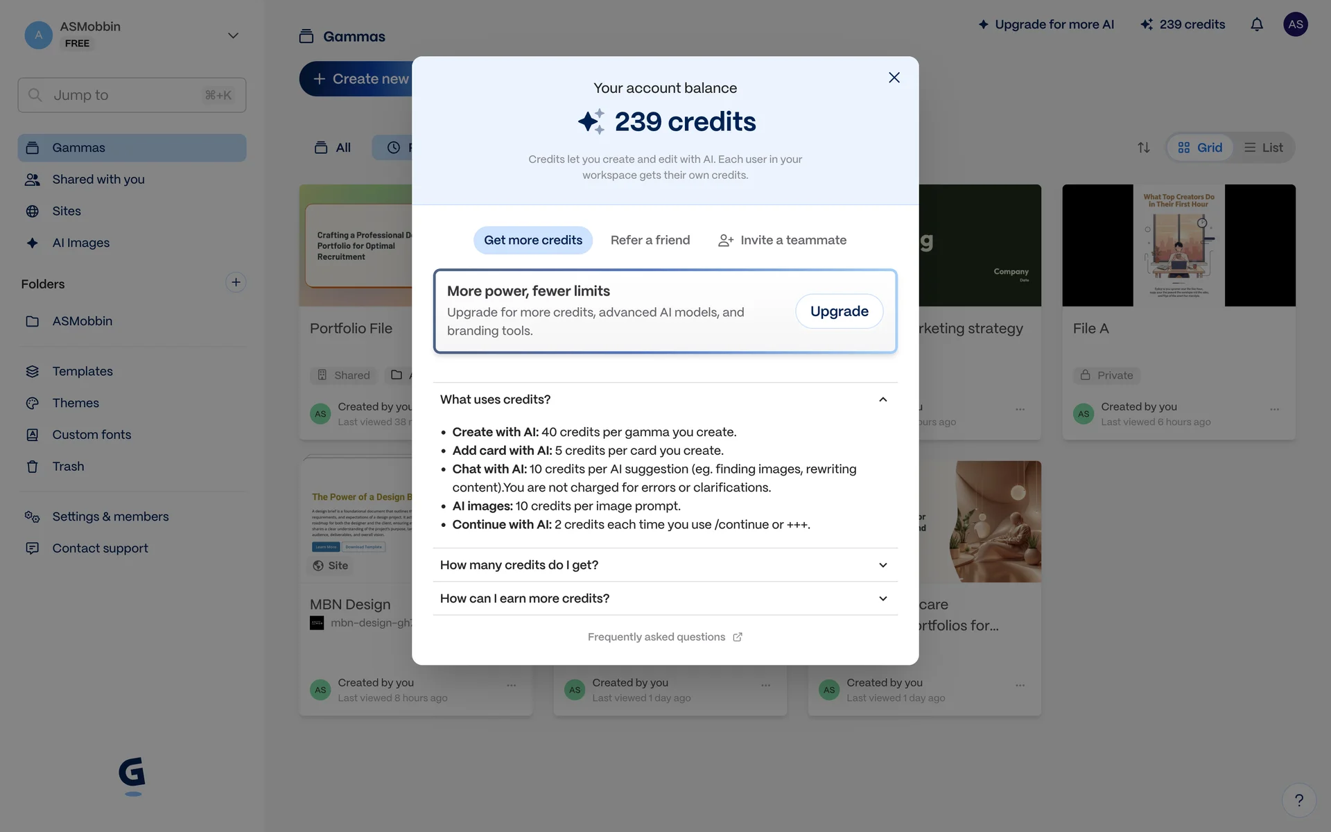Image resolution: width=1331 pixels, height=832 pixels.
Task: Click the sort order arrows icon
Action: 1143,148
